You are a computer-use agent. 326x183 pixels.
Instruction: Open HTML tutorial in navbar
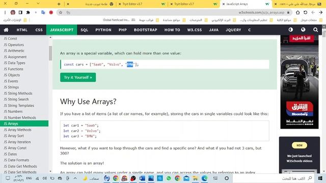point(22,30)
